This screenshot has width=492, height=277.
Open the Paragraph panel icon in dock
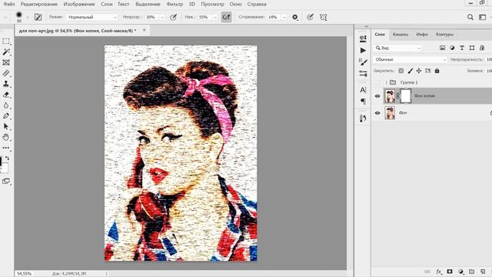(x=363, y=101)
